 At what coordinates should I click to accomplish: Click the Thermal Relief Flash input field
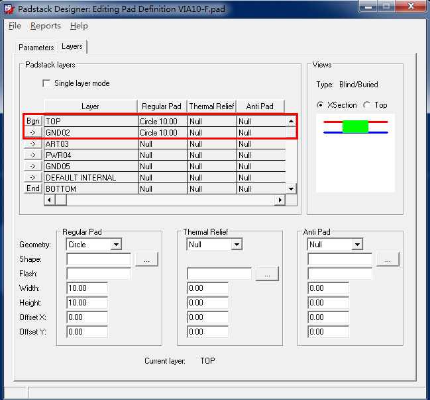219,274
